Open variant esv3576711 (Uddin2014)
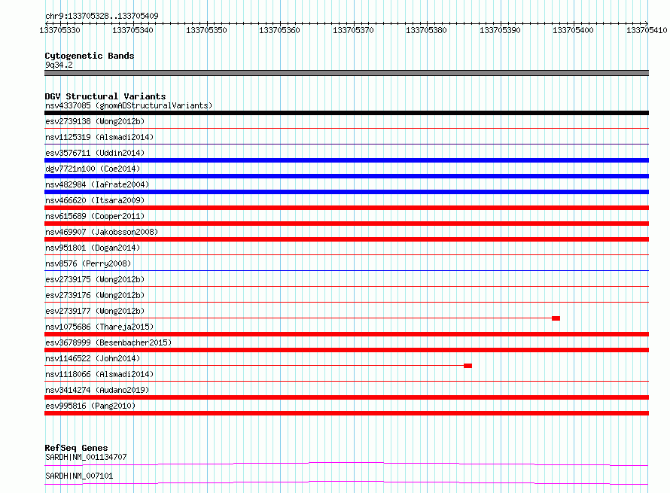Viewport: 670px width, 493px height. [x=95, y=153]
